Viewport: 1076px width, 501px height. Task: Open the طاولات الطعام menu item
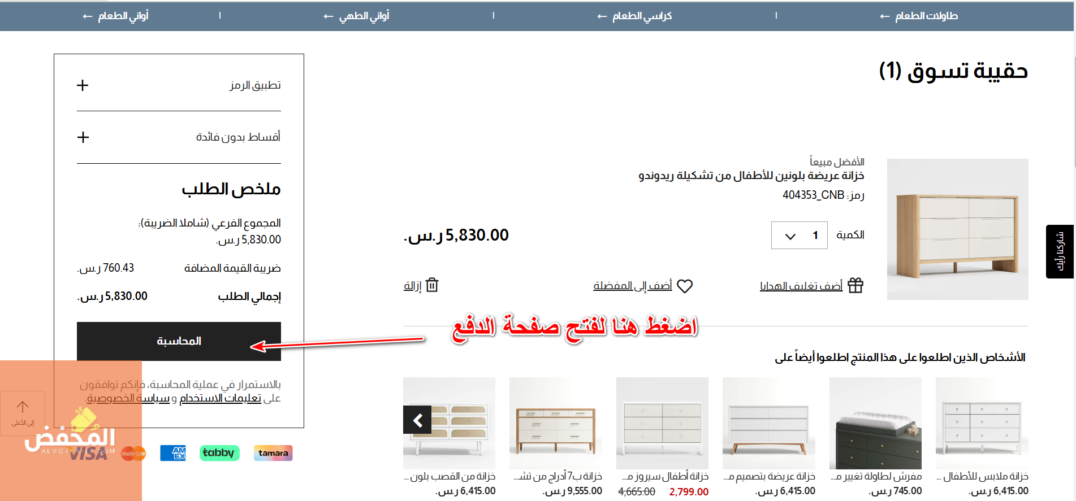pyautogui.click(x=919, y=16)
